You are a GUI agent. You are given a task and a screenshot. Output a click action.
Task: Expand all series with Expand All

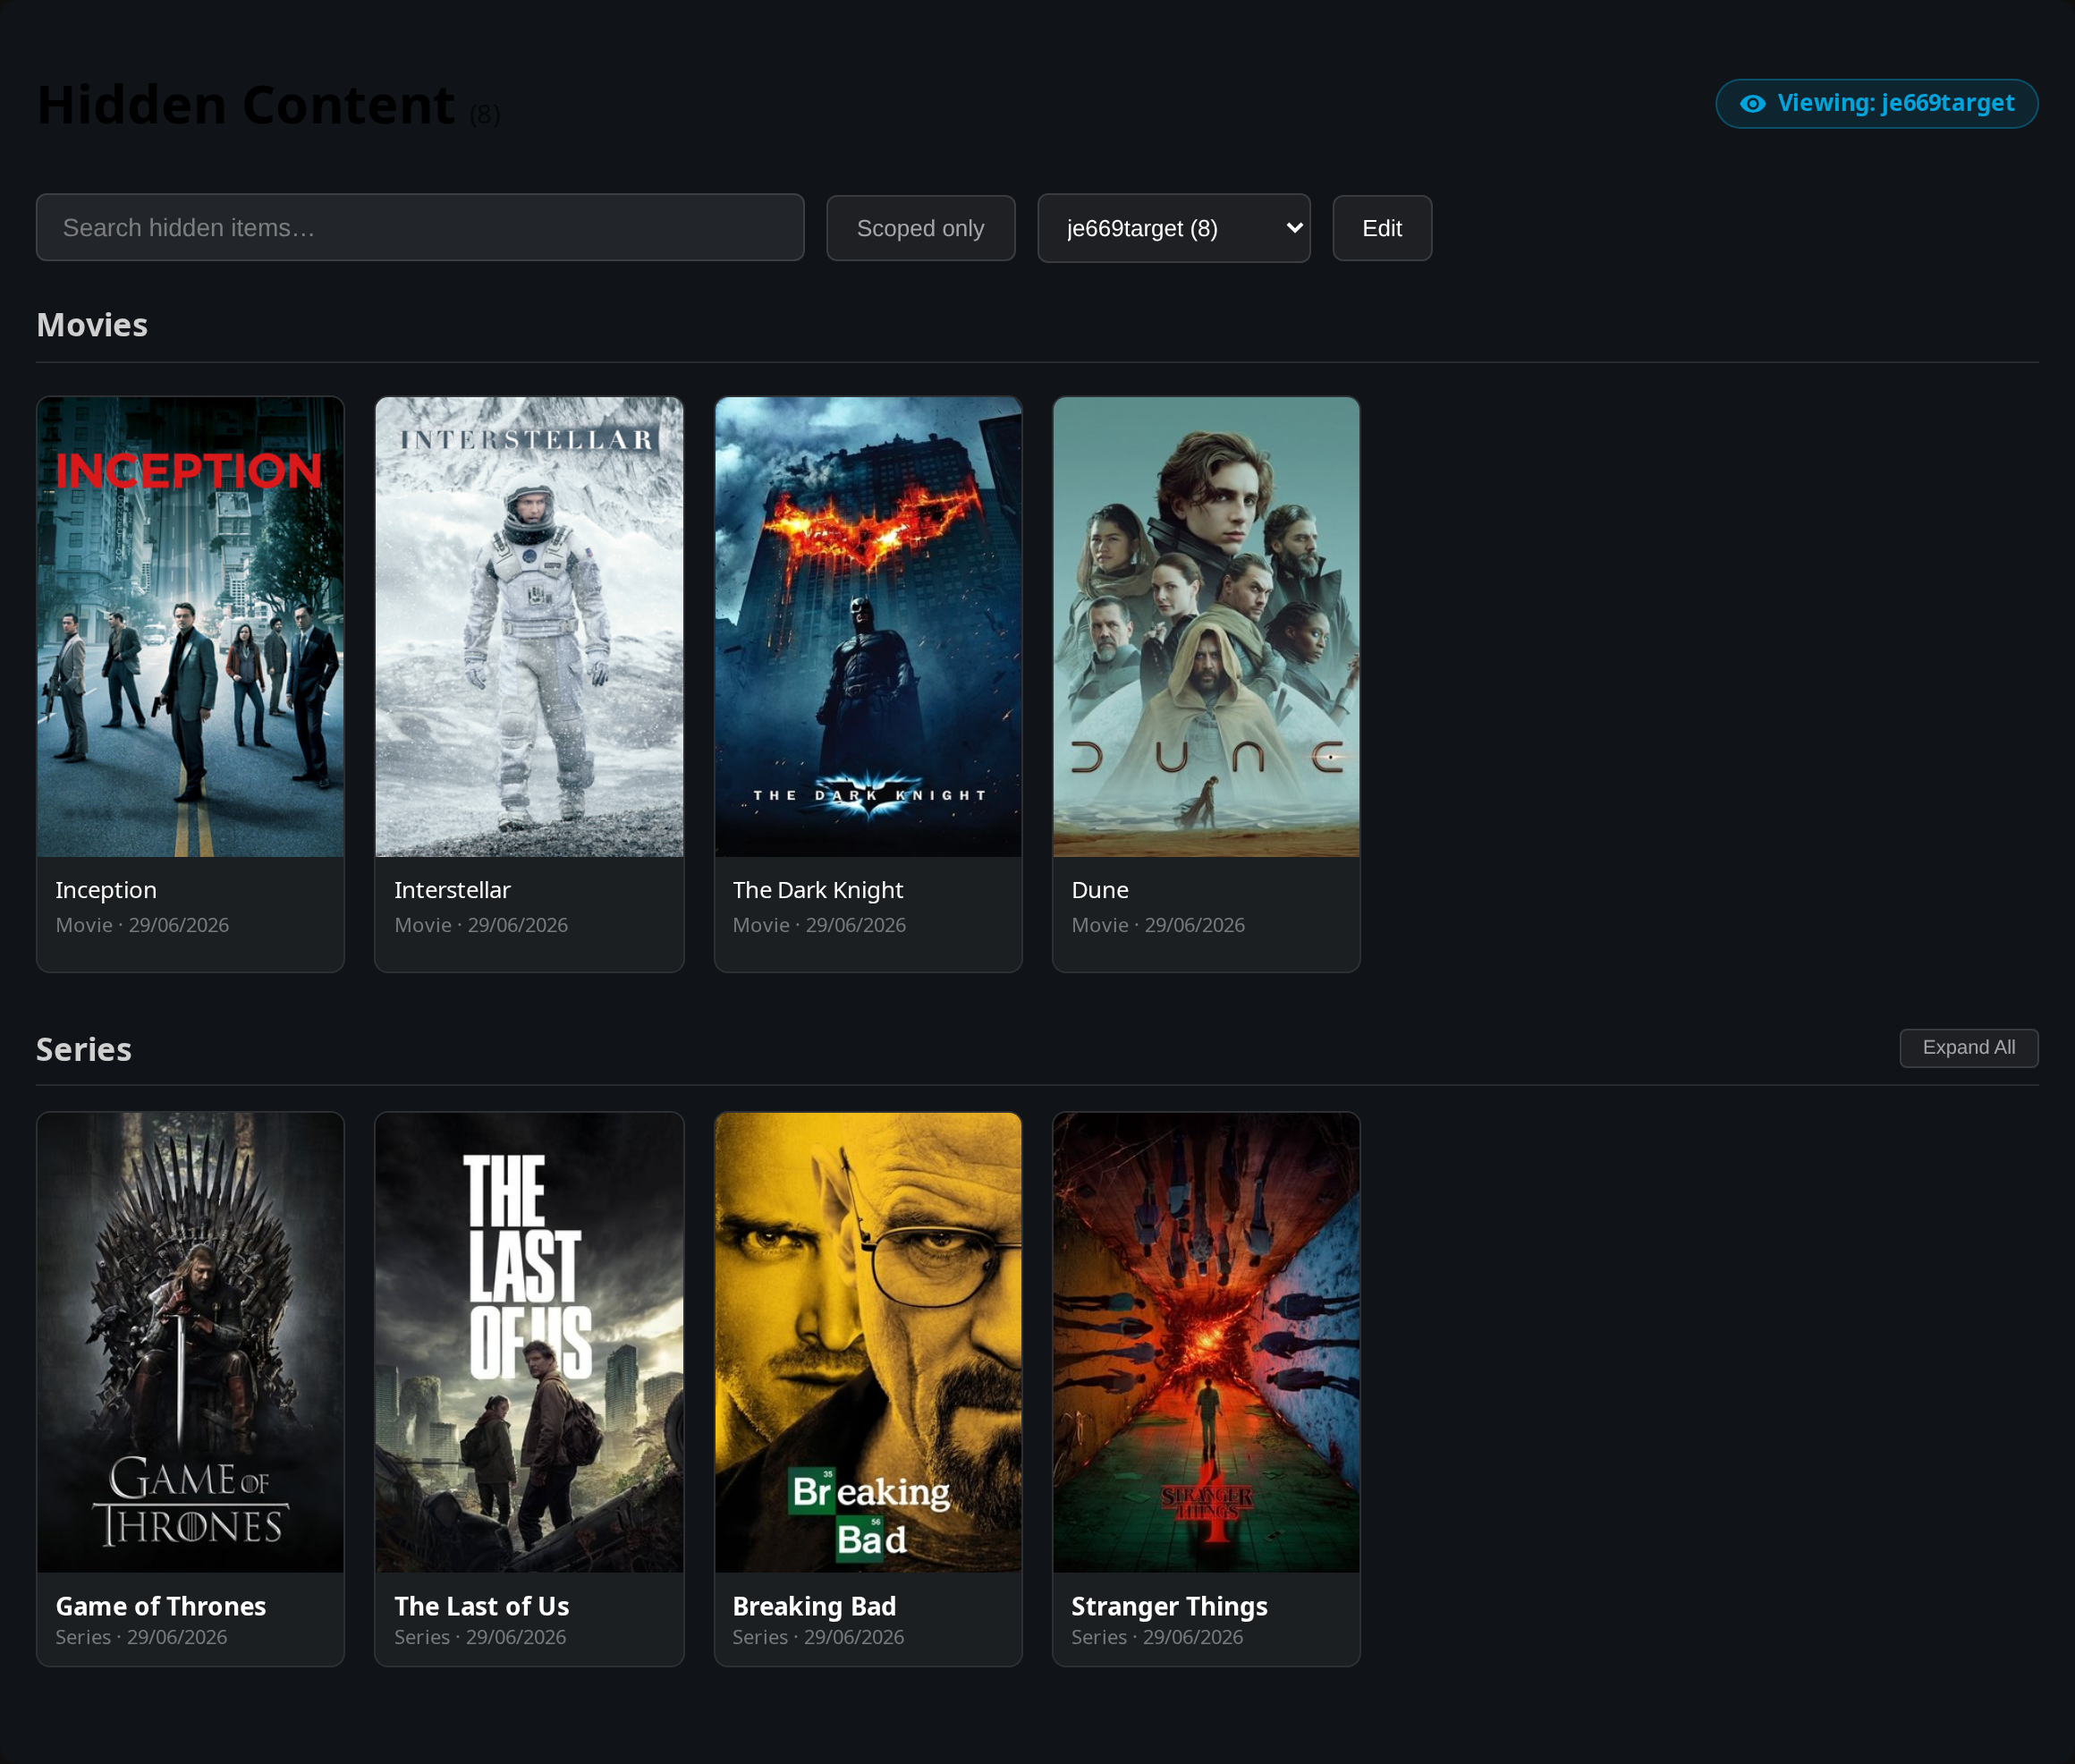click(1968, 1047)
